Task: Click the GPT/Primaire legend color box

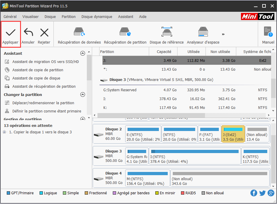Action: point(8,193)
